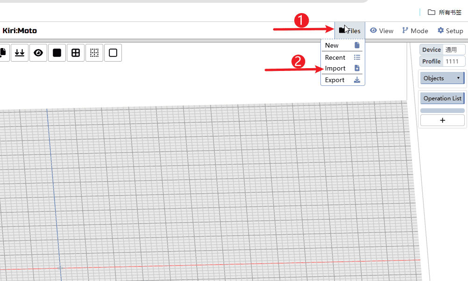The height and width of the screenshot is (281, 468).
Task: Toggle the dotted grid toolbar icon
Action: tap(94, 53)
